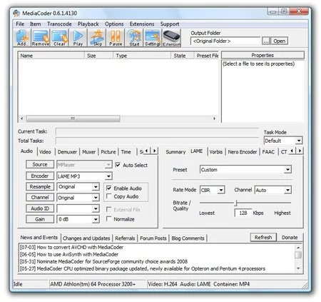Viewport: 321px width, 302px height.
Task: Click the External File checkbox
Action: (x=109, y=209)
